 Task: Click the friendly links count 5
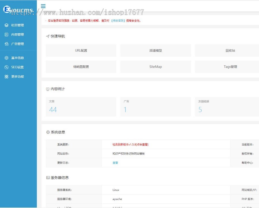tap(200, 110)
